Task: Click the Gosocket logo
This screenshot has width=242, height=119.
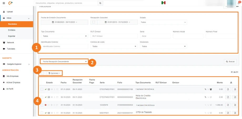Action: click(x=10, y=3)
